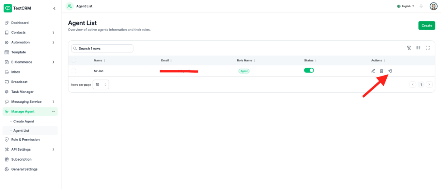Click the Search rows input field
This screenshot has height=189, width=441.
coord(102,49)
